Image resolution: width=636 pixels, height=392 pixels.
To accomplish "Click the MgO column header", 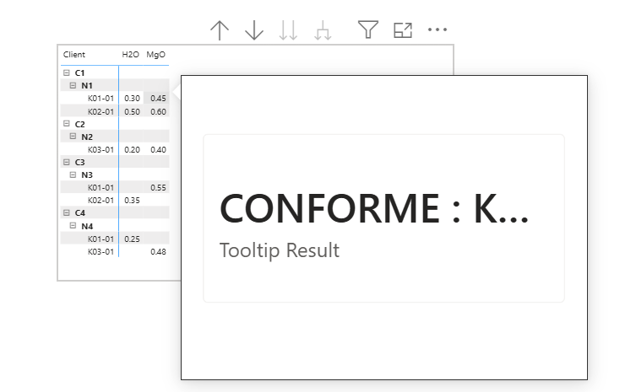I will pyautogui.click(x=155, y=55).
